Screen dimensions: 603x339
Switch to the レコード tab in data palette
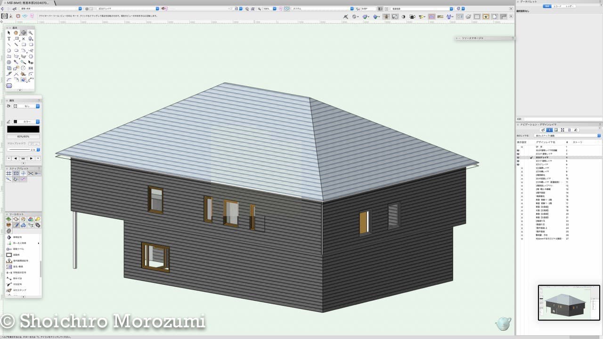pyautogui.click(x=558, y=6)
